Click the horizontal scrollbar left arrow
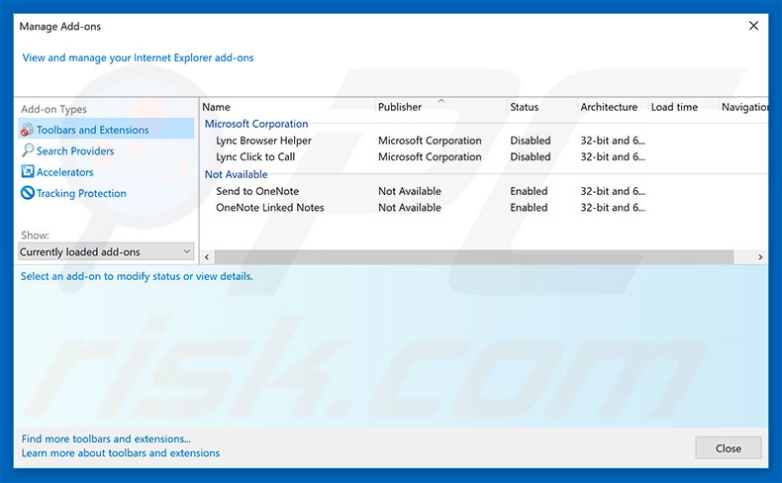 pos(207,257)
